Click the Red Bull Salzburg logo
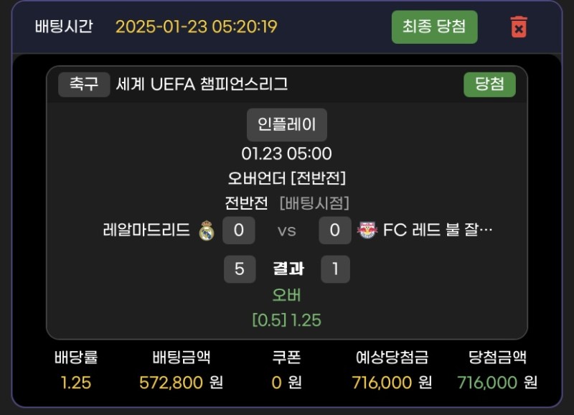 (367, 230)
